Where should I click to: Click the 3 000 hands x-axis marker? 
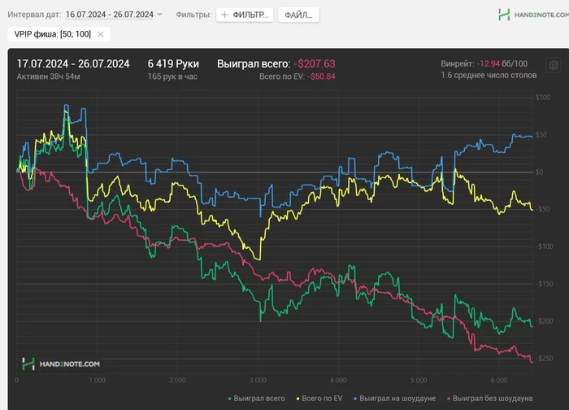click(x=258, y=380)
